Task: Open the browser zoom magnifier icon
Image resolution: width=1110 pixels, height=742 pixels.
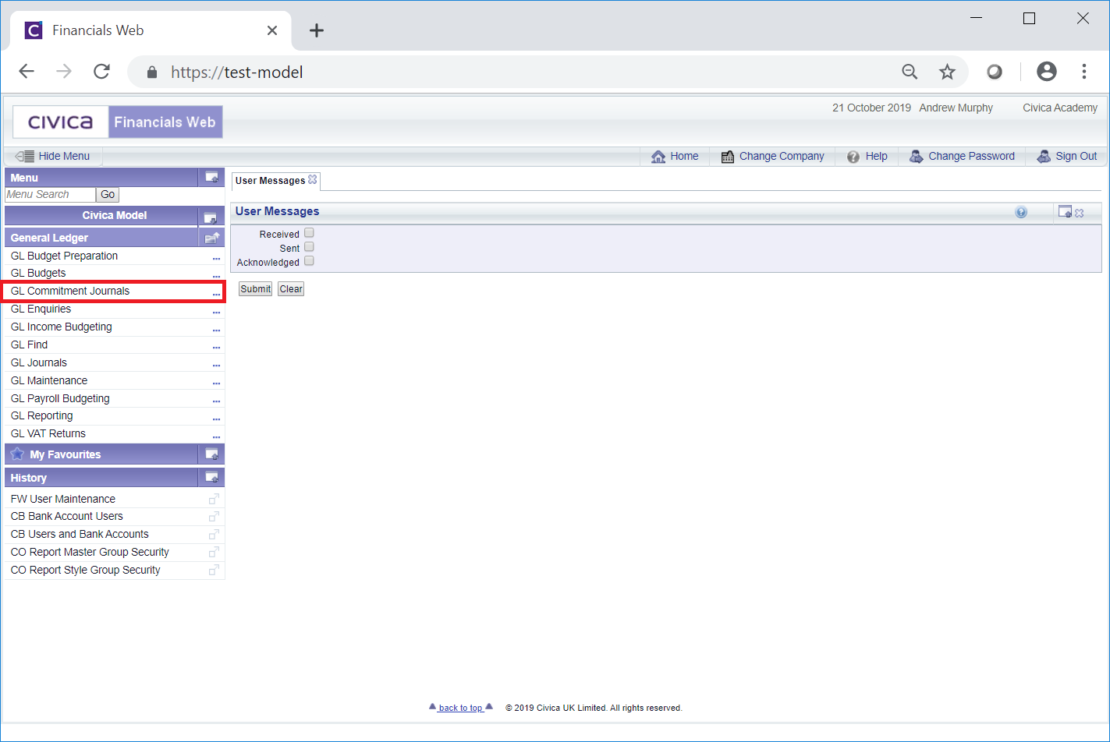Action: pos(910,72)
